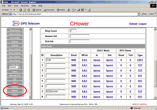The height and width of the screenshot is (110, 157).
Task: Click the Discuss toolbar icon
Action: point(89,10)
